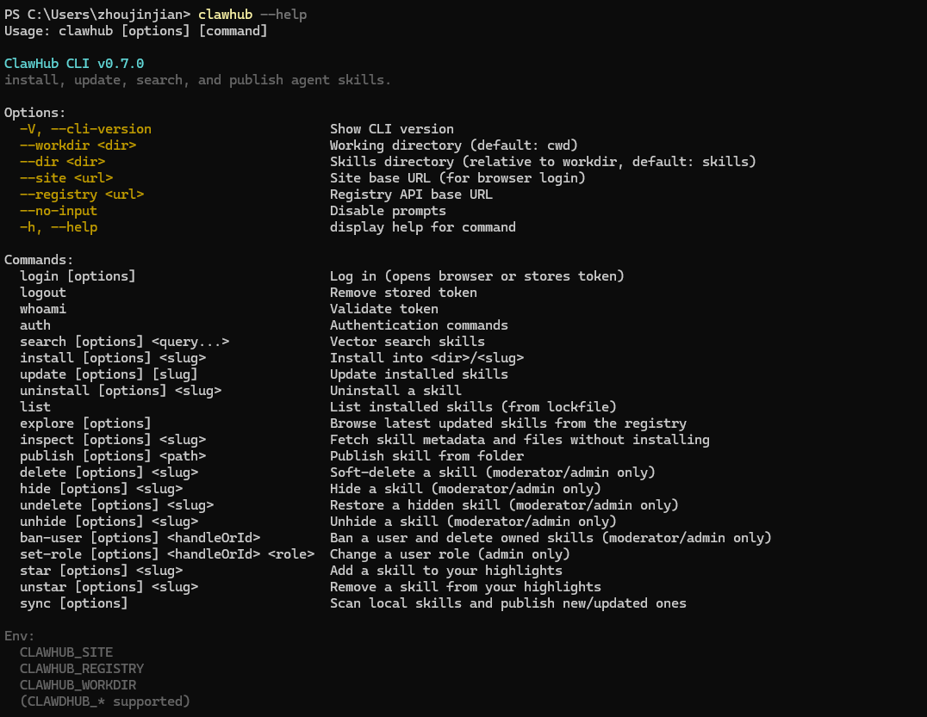This screenshot has height=717, width=927.
Task: Click the '--registry <url>' option text
Action: [x=82, y=195]
